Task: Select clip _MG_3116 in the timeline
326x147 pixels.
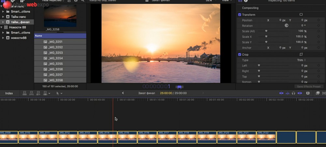Action: [147, 137]
